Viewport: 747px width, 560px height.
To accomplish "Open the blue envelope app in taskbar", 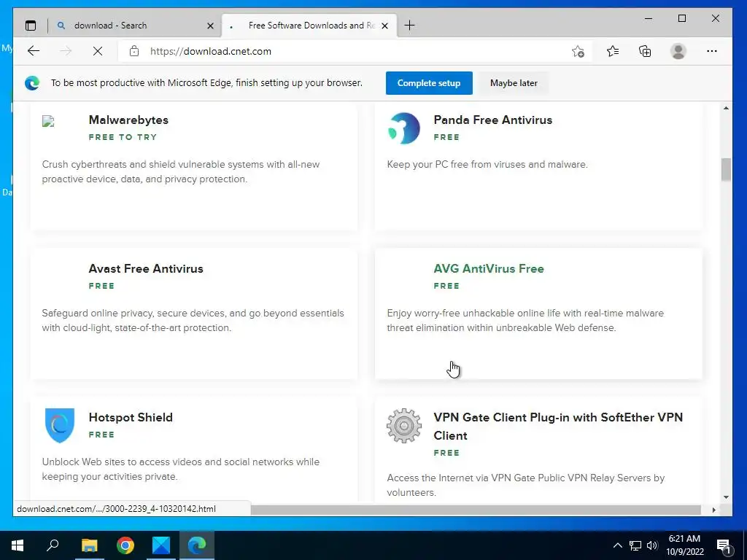I will point(161,545).
